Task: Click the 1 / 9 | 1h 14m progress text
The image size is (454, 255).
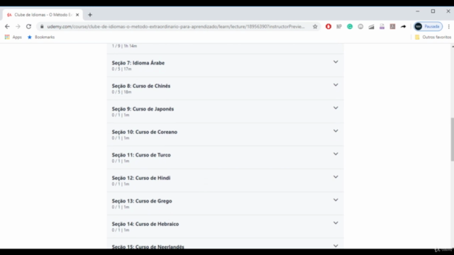Action: pos(125,46)
